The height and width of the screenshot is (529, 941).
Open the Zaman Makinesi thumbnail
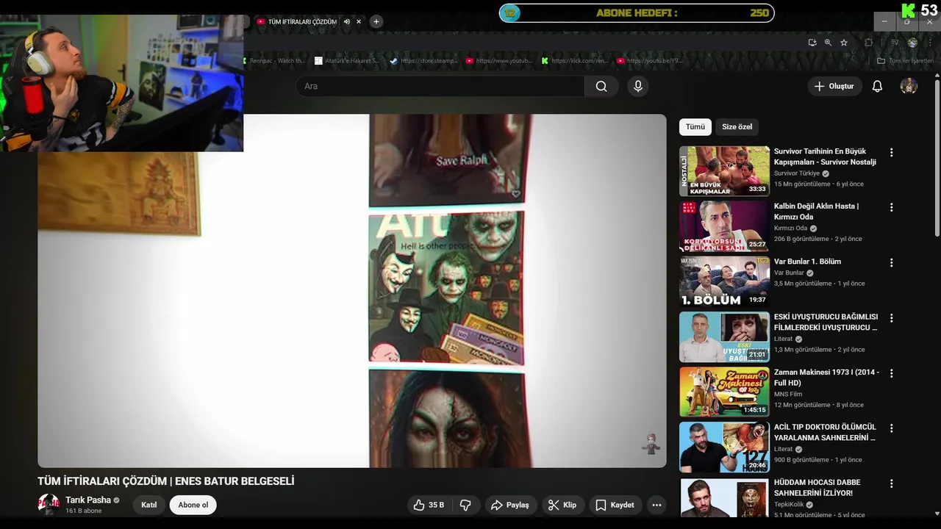click(x=724, y=392)
